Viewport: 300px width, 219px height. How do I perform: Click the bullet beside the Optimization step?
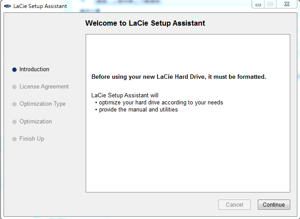15,122
